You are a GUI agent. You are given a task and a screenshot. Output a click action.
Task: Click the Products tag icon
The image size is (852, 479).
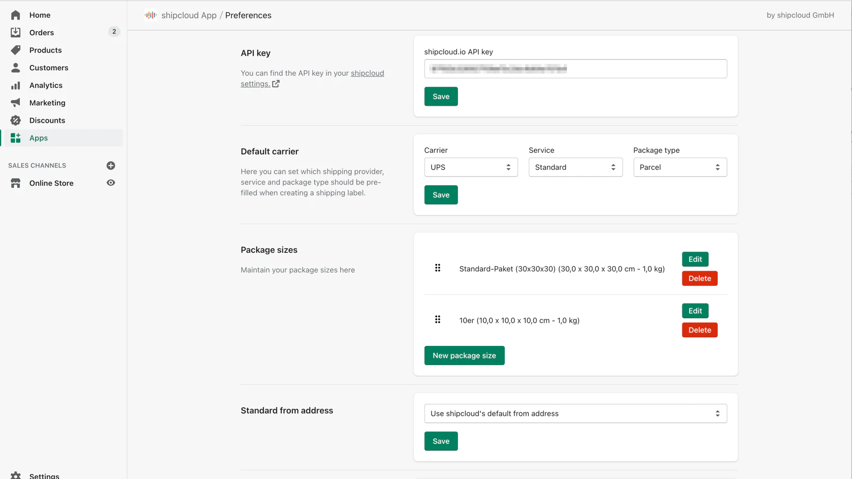point(15,50)
